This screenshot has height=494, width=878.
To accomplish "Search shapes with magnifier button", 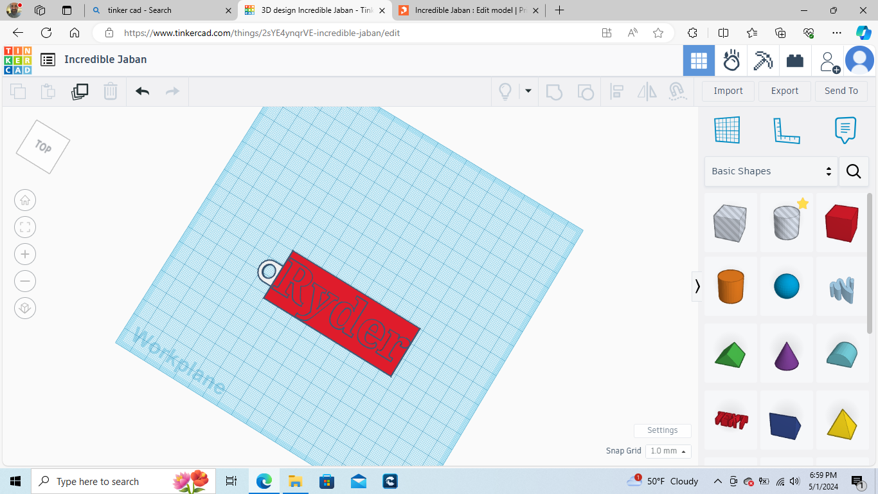I will [x=854, y=171].
